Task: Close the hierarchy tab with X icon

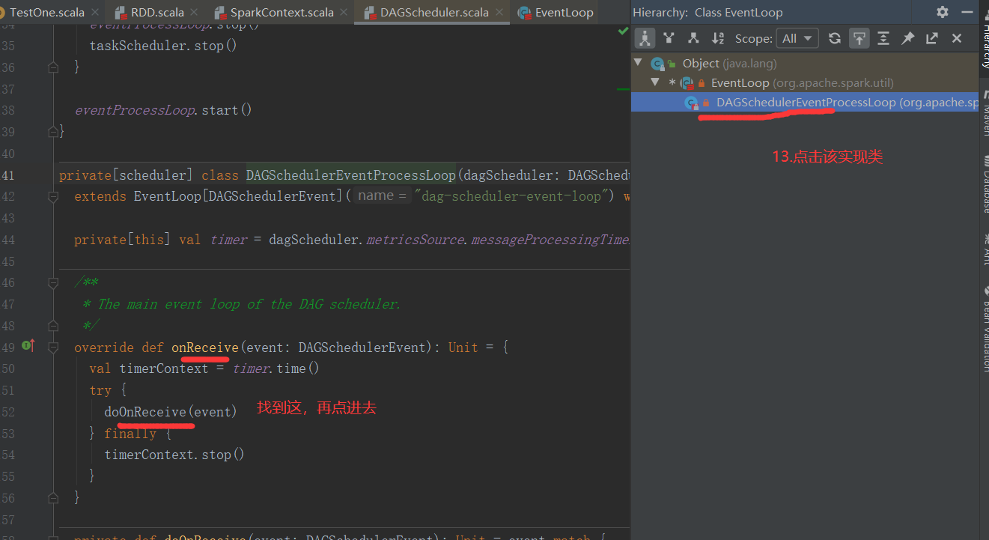Action: coord(957,38)
